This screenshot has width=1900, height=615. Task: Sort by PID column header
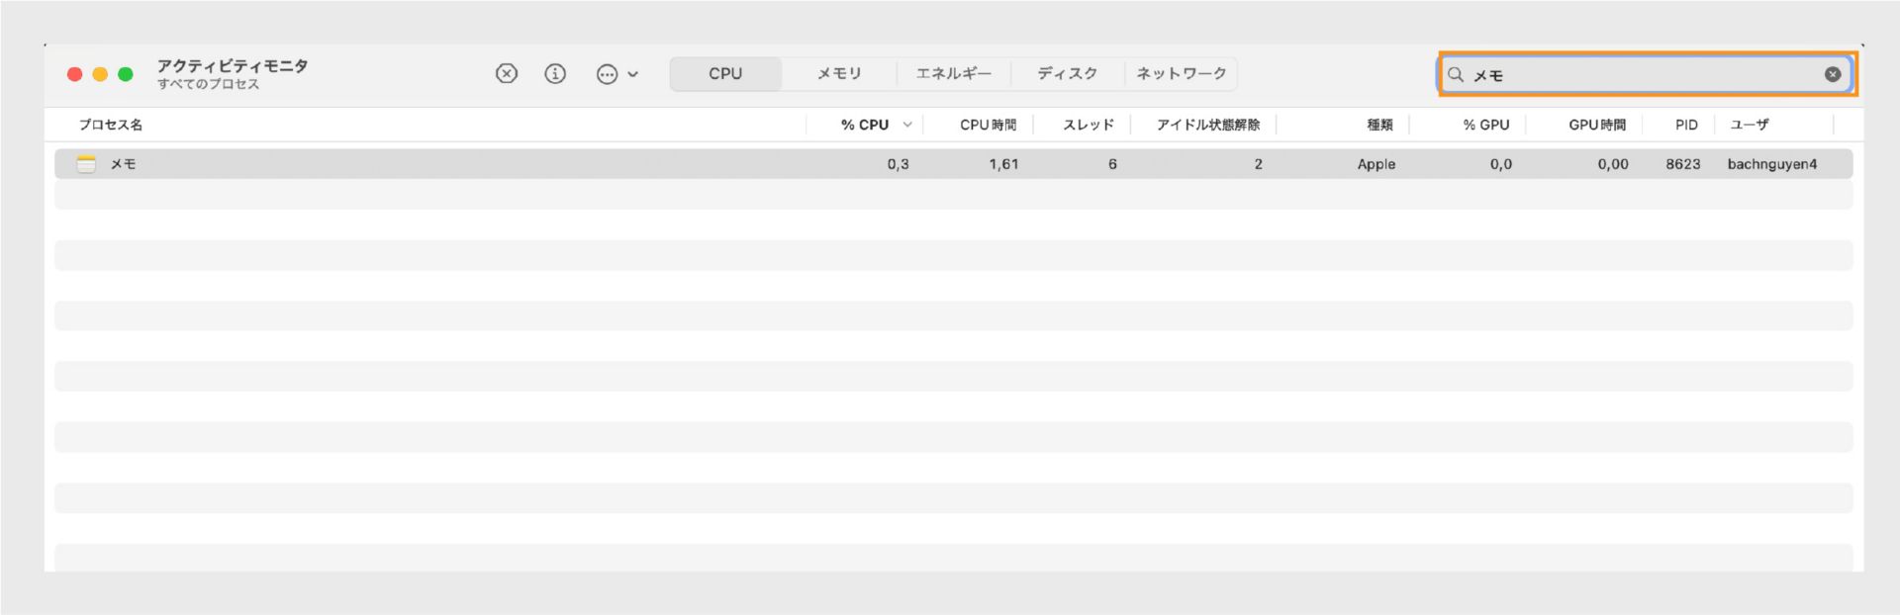[1686, 125]
